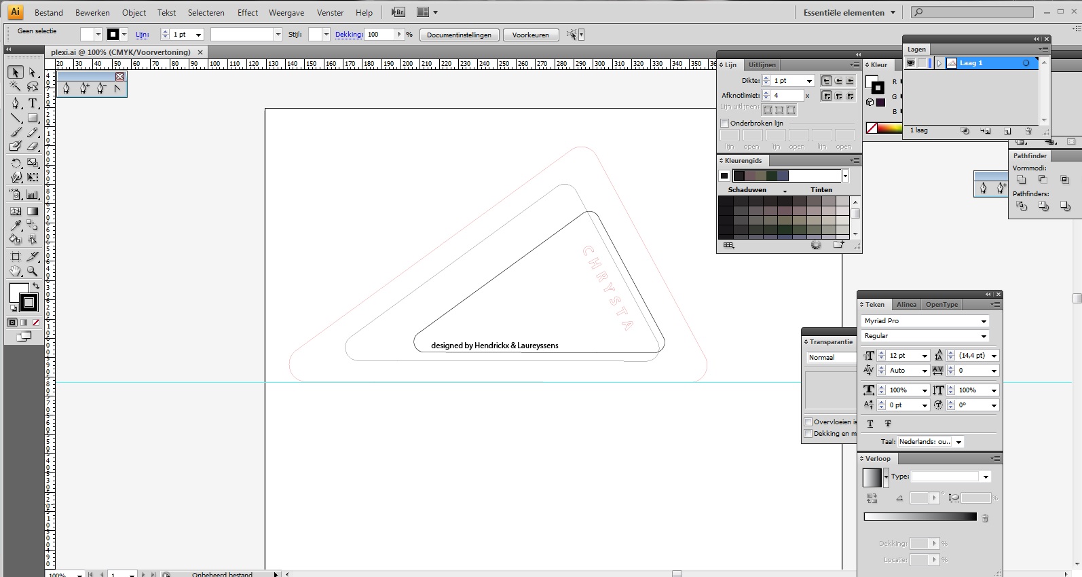Select the Paintbrush tool

(x=16, y=132)
